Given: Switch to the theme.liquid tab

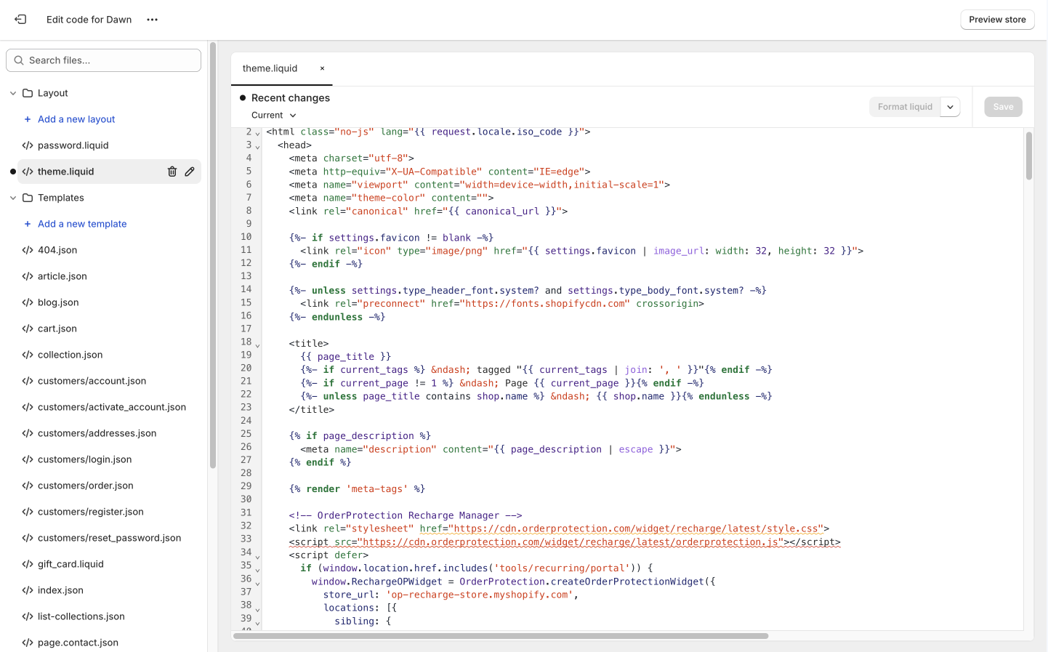Looking at the screenshot, I should pos(270,68).
